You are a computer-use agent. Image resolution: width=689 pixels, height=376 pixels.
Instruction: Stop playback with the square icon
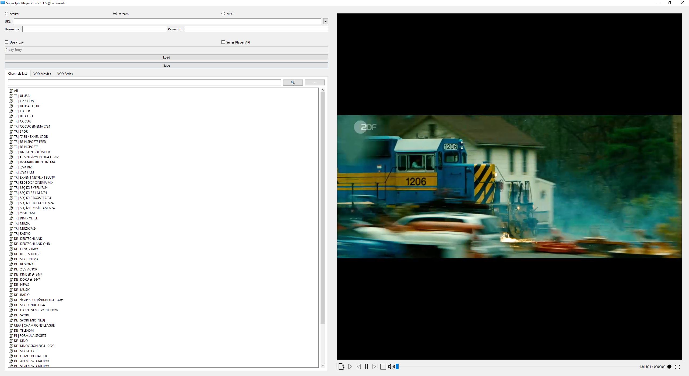pos(383,367)
